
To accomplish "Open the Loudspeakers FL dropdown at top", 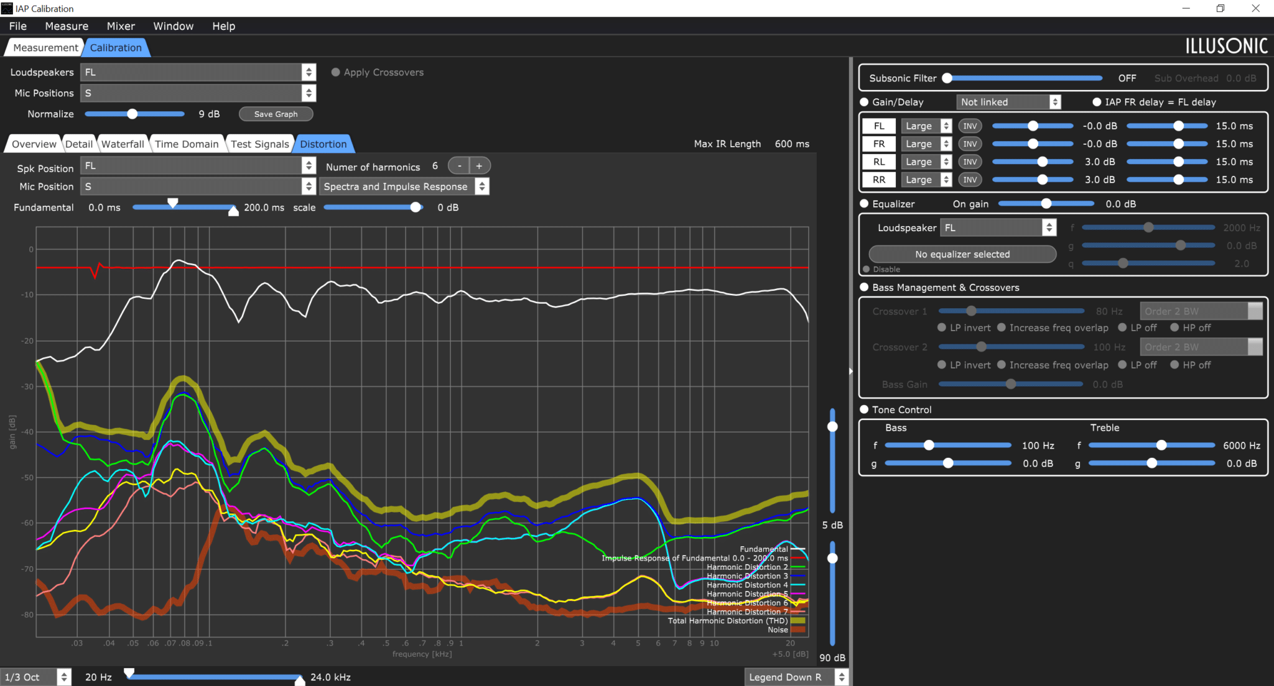I will click(198, 72).
